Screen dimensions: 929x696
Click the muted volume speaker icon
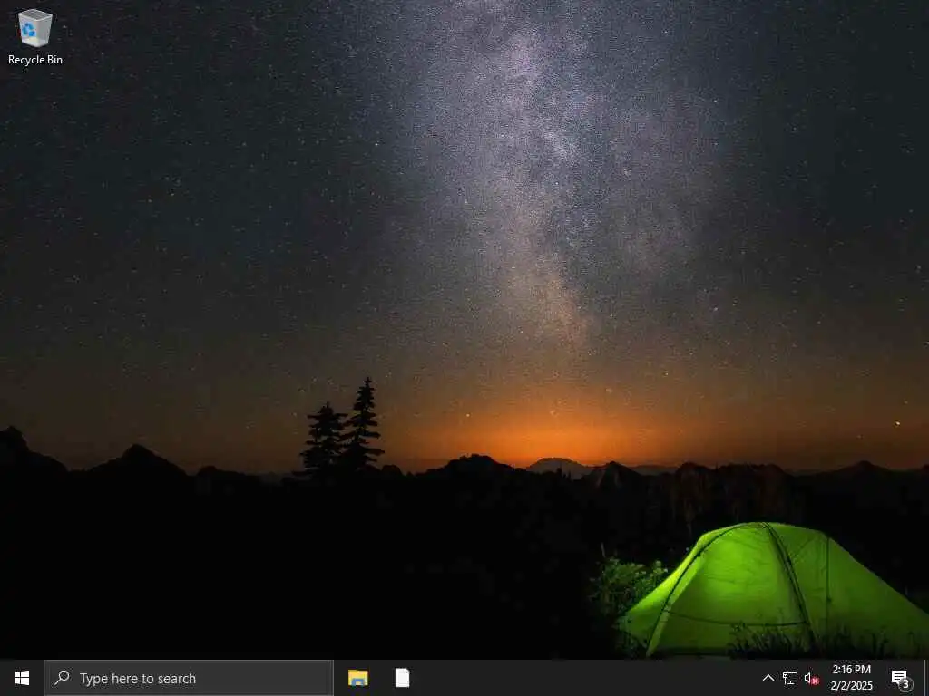click(811, 678)
